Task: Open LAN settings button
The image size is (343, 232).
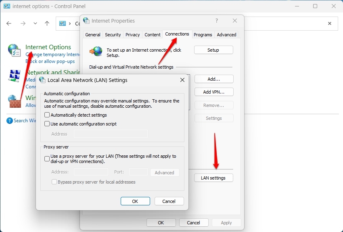Action: [x=213, y=178]
